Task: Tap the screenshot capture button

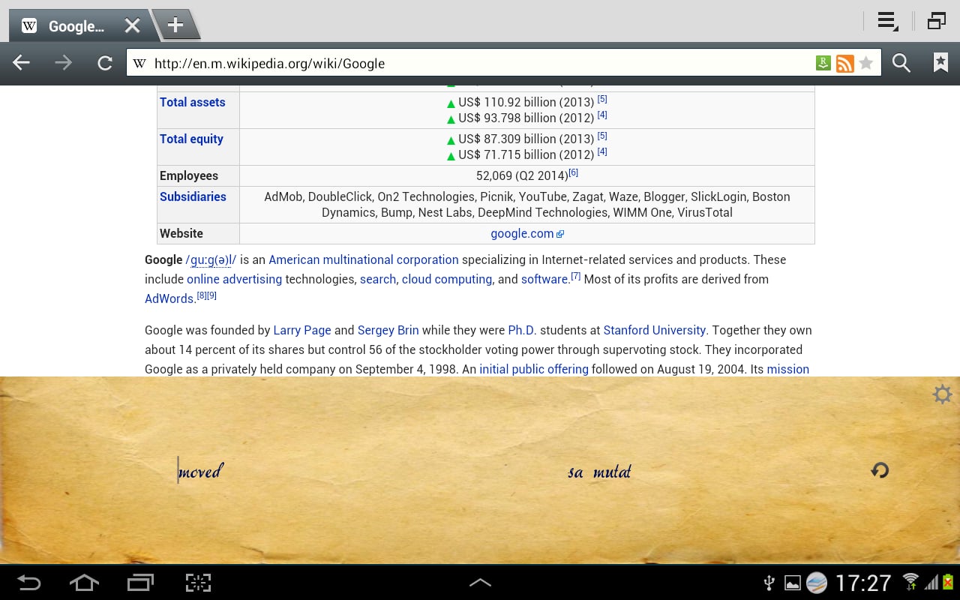Action: (198, 583)
